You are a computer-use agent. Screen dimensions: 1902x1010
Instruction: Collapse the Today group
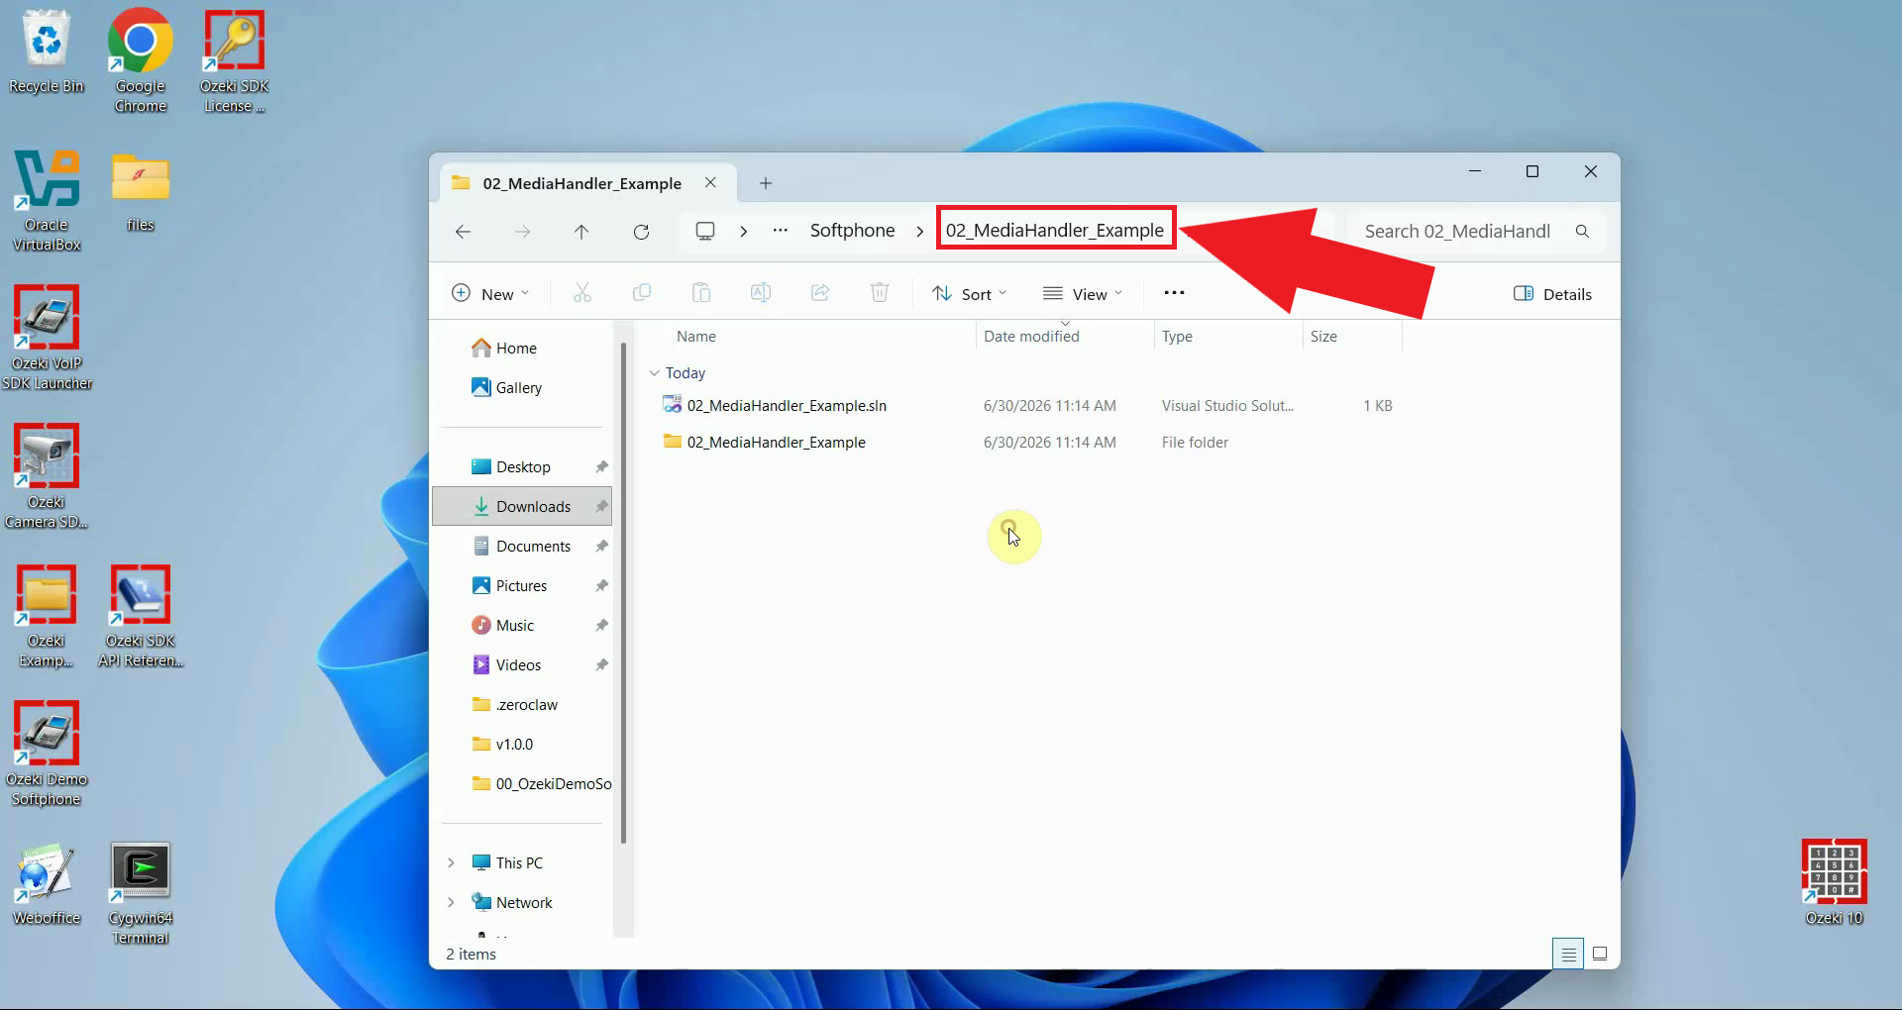[x=654, y=373]
